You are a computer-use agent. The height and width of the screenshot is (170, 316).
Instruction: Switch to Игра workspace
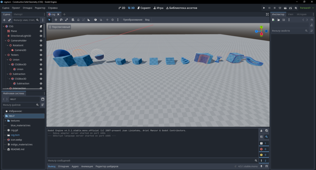(x=158, y=8)
